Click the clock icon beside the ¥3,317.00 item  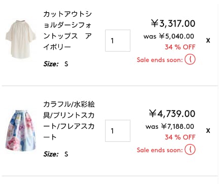click(190, 59)
